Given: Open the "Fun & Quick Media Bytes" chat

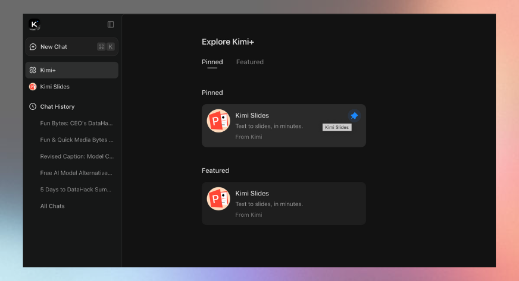Looking at the screenshot, I should point(76,140).
